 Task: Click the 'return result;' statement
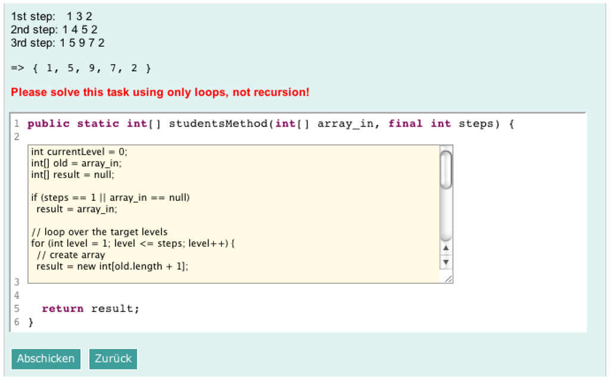[90, 309]
